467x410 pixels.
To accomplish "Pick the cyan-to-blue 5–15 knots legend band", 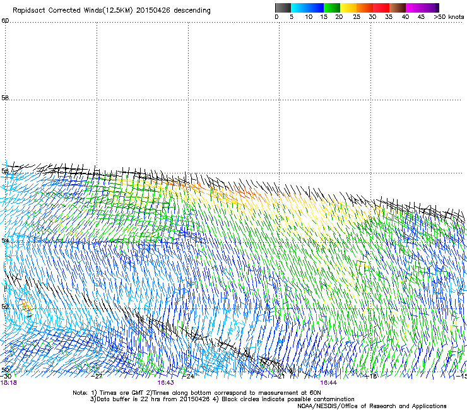I will [307, 8].
